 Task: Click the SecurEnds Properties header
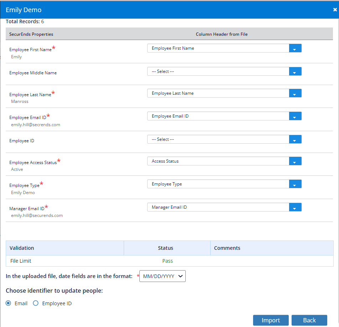[31, 34]
